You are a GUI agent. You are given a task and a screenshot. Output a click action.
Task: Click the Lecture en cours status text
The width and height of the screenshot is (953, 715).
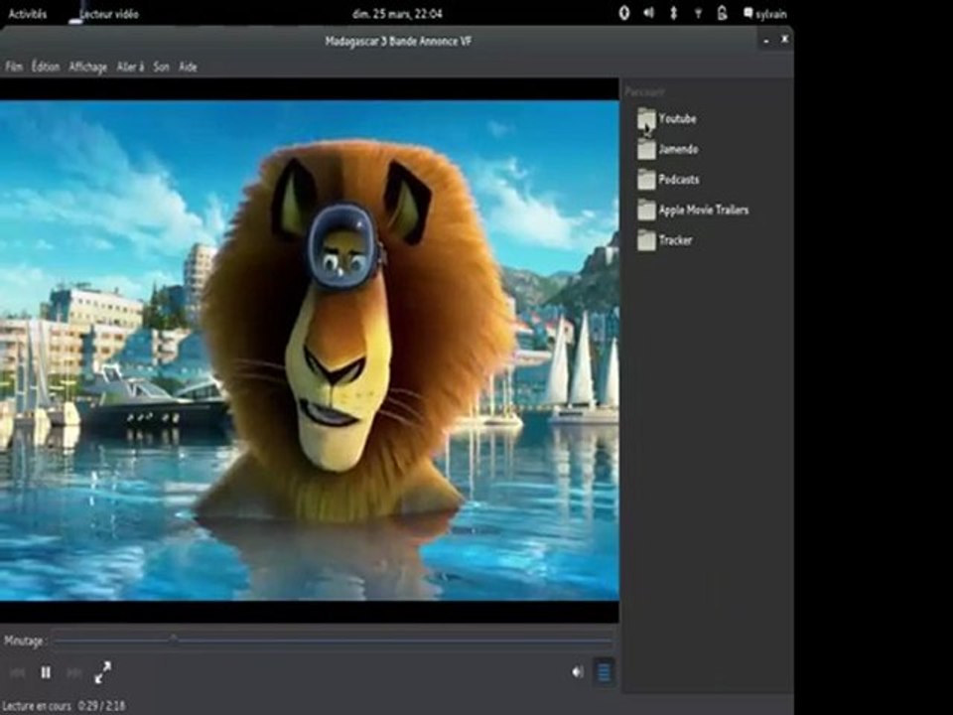point(37,706)
